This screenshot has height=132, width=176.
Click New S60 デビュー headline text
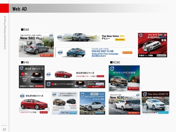[32, 38]
